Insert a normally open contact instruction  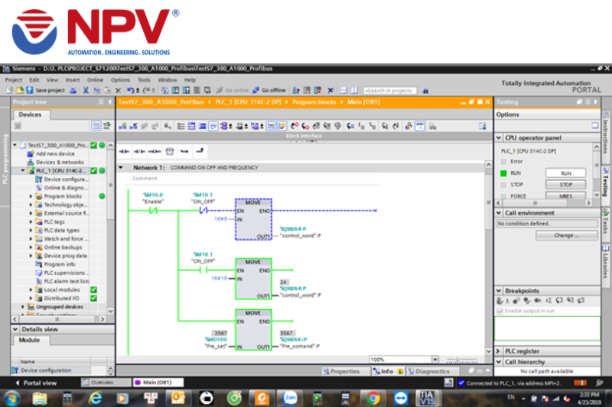(125, 150)
